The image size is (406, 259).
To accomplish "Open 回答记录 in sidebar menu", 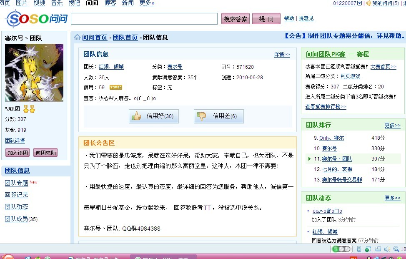I will pos(16,195).
